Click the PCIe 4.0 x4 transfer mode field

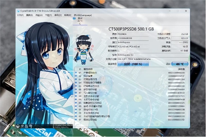point(133,47)
